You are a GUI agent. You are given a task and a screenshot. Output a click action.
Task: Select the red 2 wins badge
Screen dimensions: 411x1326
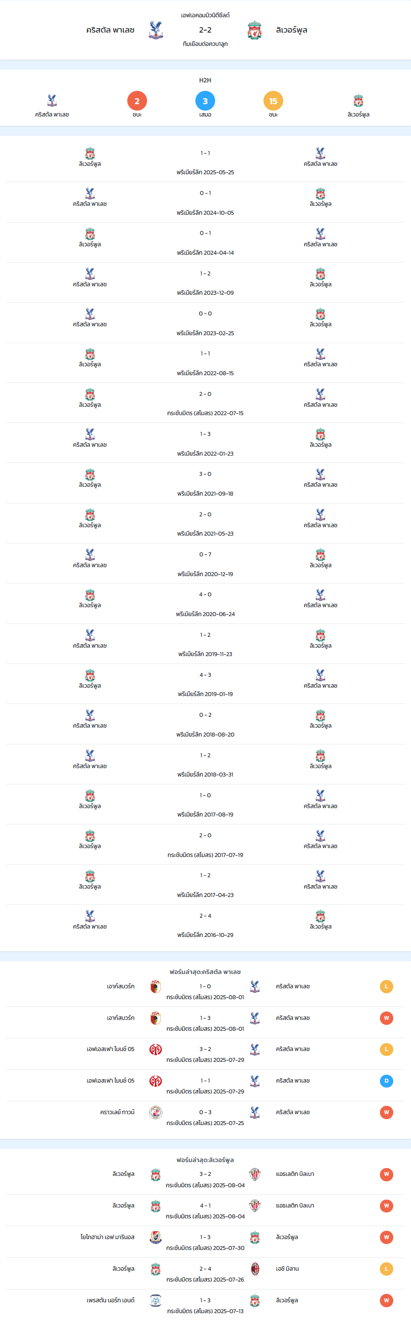tap(137, 101)
